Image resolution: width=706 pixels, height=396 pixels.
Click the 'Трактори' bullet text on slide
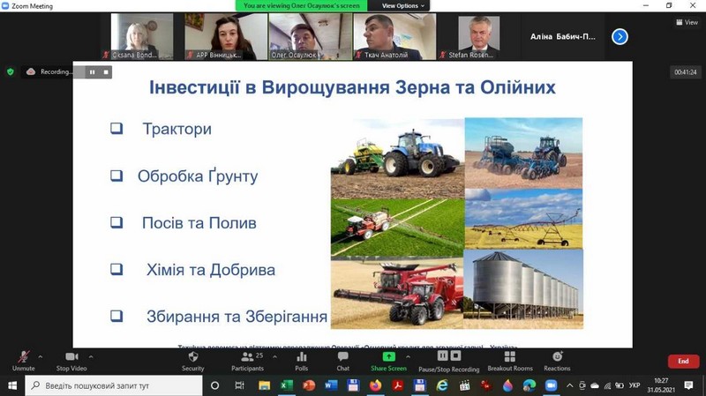coord(177,129)
